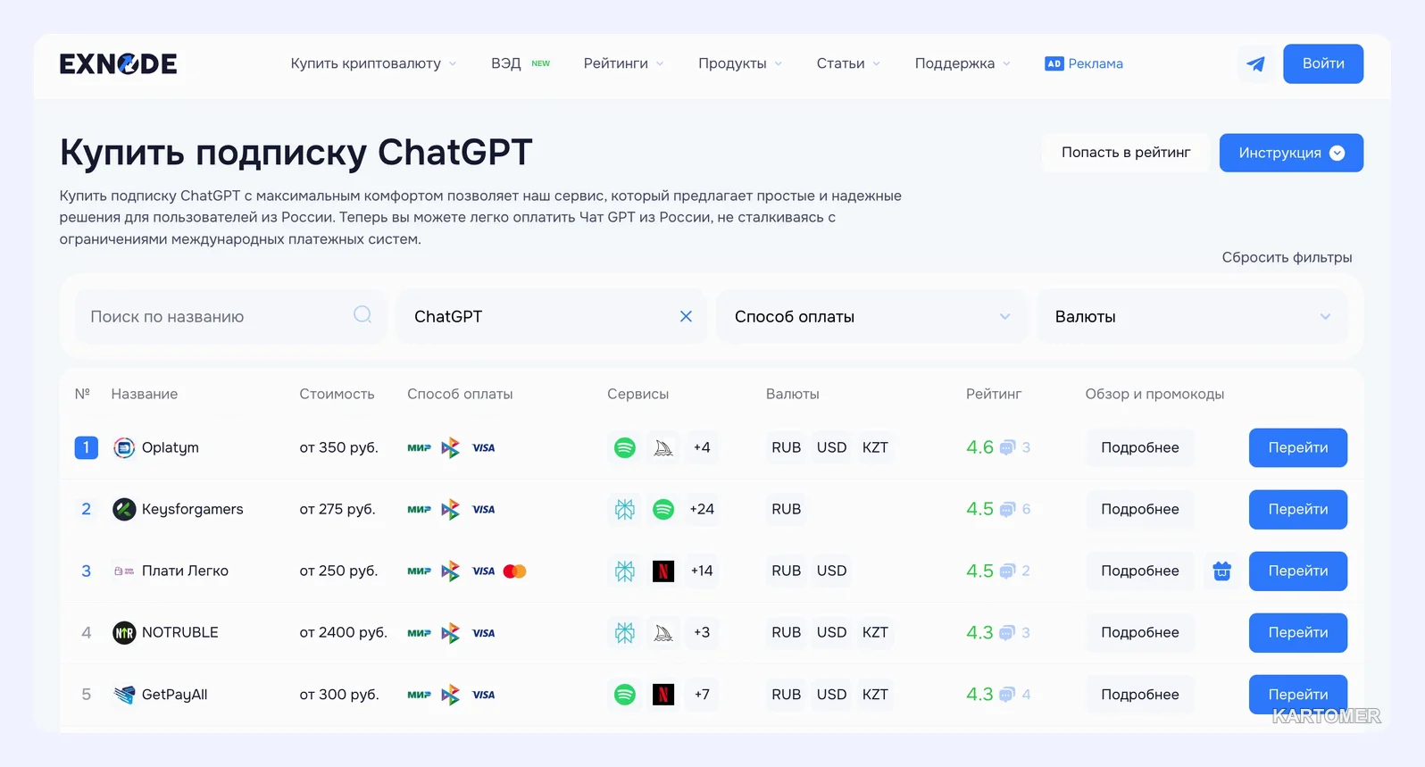This screenshot has width=1425, height=767.
Task: Open the Продукты navigation menu
Action: 740,63
